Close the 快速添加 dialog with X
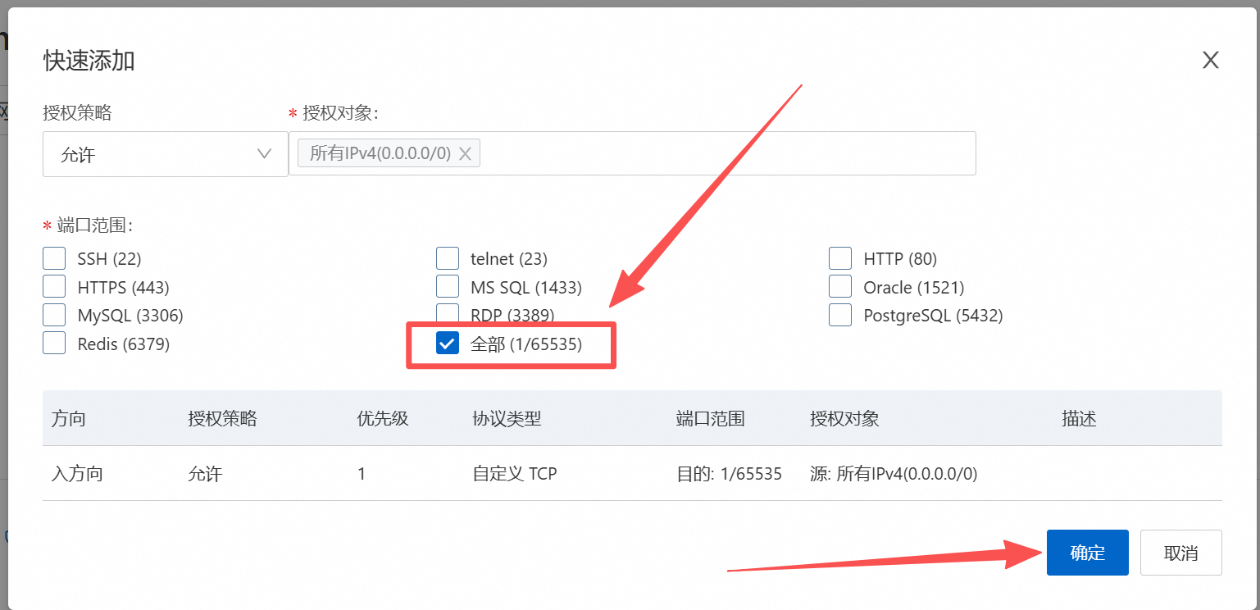 [x=1210, y=60]
